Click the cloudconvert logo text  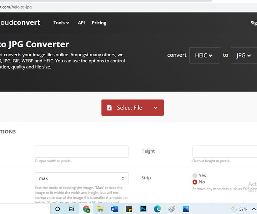pyautogui.click(x=20, y=22)
